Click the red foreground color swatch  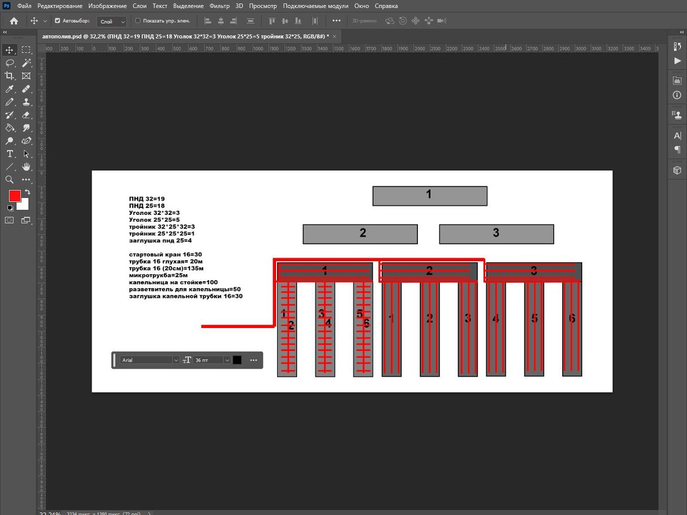coord(14,195)
